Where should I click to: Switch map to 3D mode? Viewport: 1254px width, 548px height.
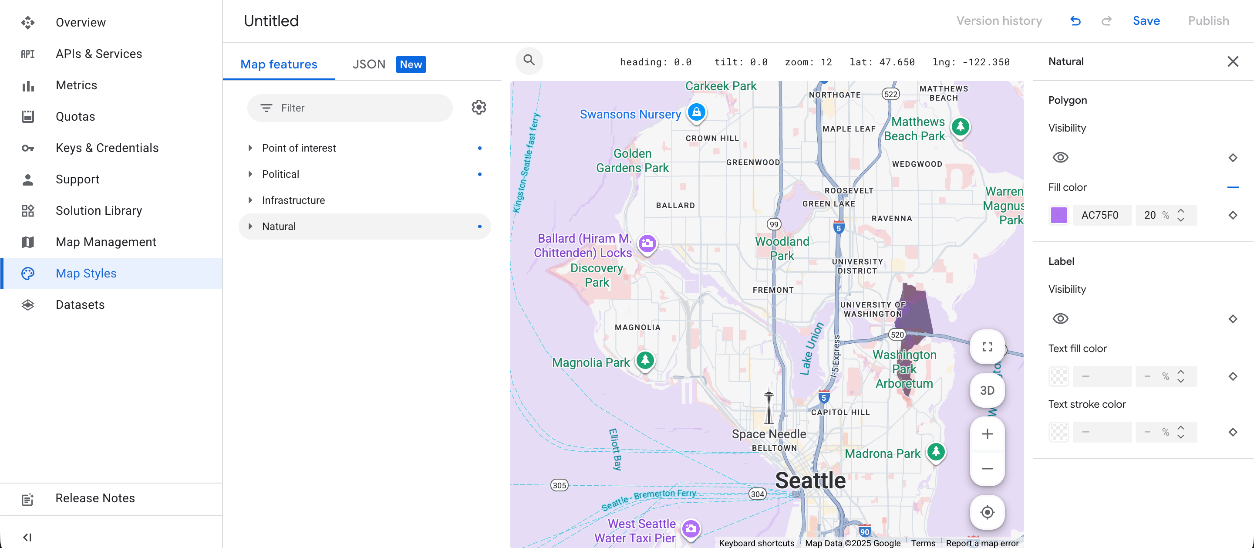(987, 390)
